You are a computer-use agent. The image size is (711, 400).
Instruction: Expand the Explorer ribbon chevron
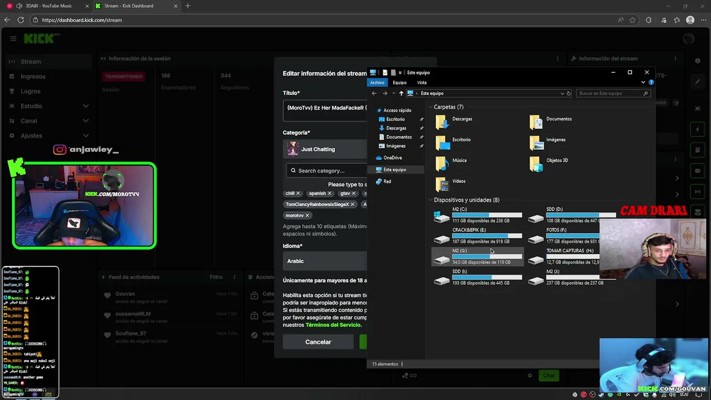[x=643, y=82]
